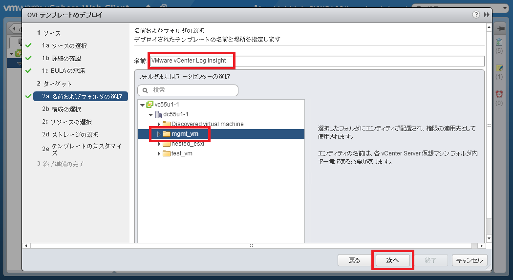Viewport: 513px width, 280px height.
Task: Click the mgmt_vm folder icon
Action: pyautogui.click(x=167, y=134)
